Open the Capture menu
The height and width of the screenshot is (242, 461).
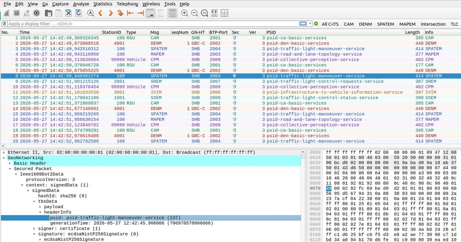[x=60, y=4]
